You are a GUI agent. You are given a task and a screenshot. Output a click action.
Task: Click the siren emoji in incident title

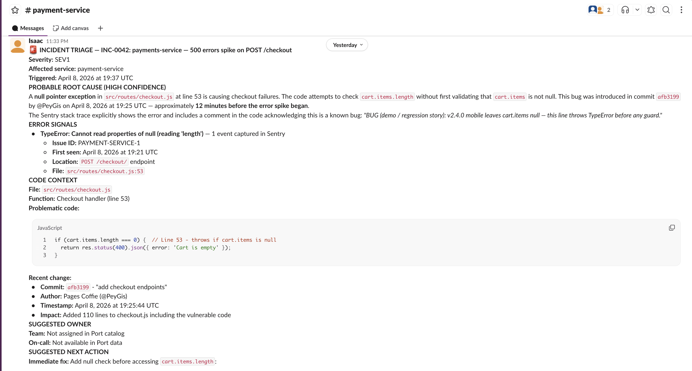coord(33,50)
